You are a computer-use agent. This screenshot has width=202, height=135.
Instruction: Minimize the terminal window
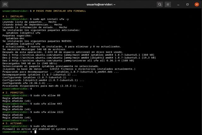pos(178,5)
